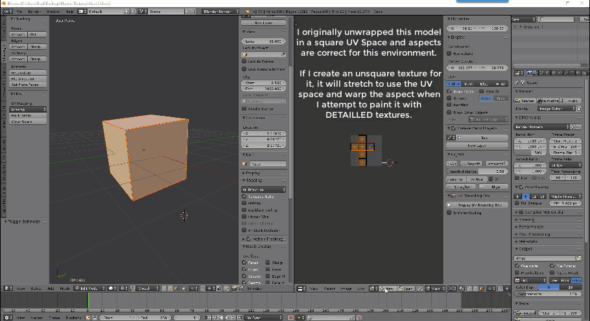590x321 pixels.
Task: Open the Render menu in the top bar
Action: [34, 12]
